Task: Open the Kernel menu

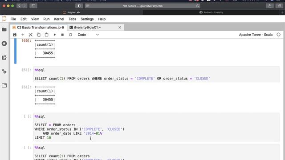Action: 59,19
